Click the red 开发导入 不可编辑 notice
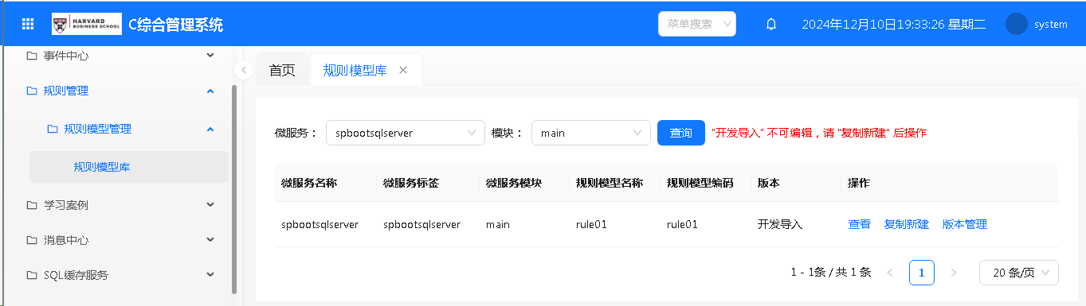 click(x=819, y=133)
